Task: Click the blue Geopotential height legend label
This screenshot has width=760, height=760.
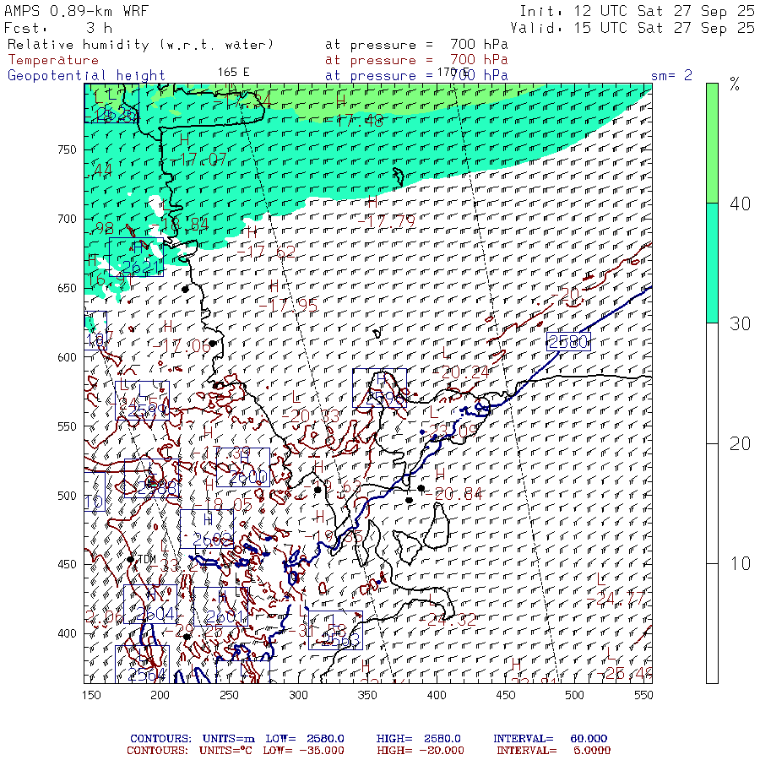Action: point(87,75)
